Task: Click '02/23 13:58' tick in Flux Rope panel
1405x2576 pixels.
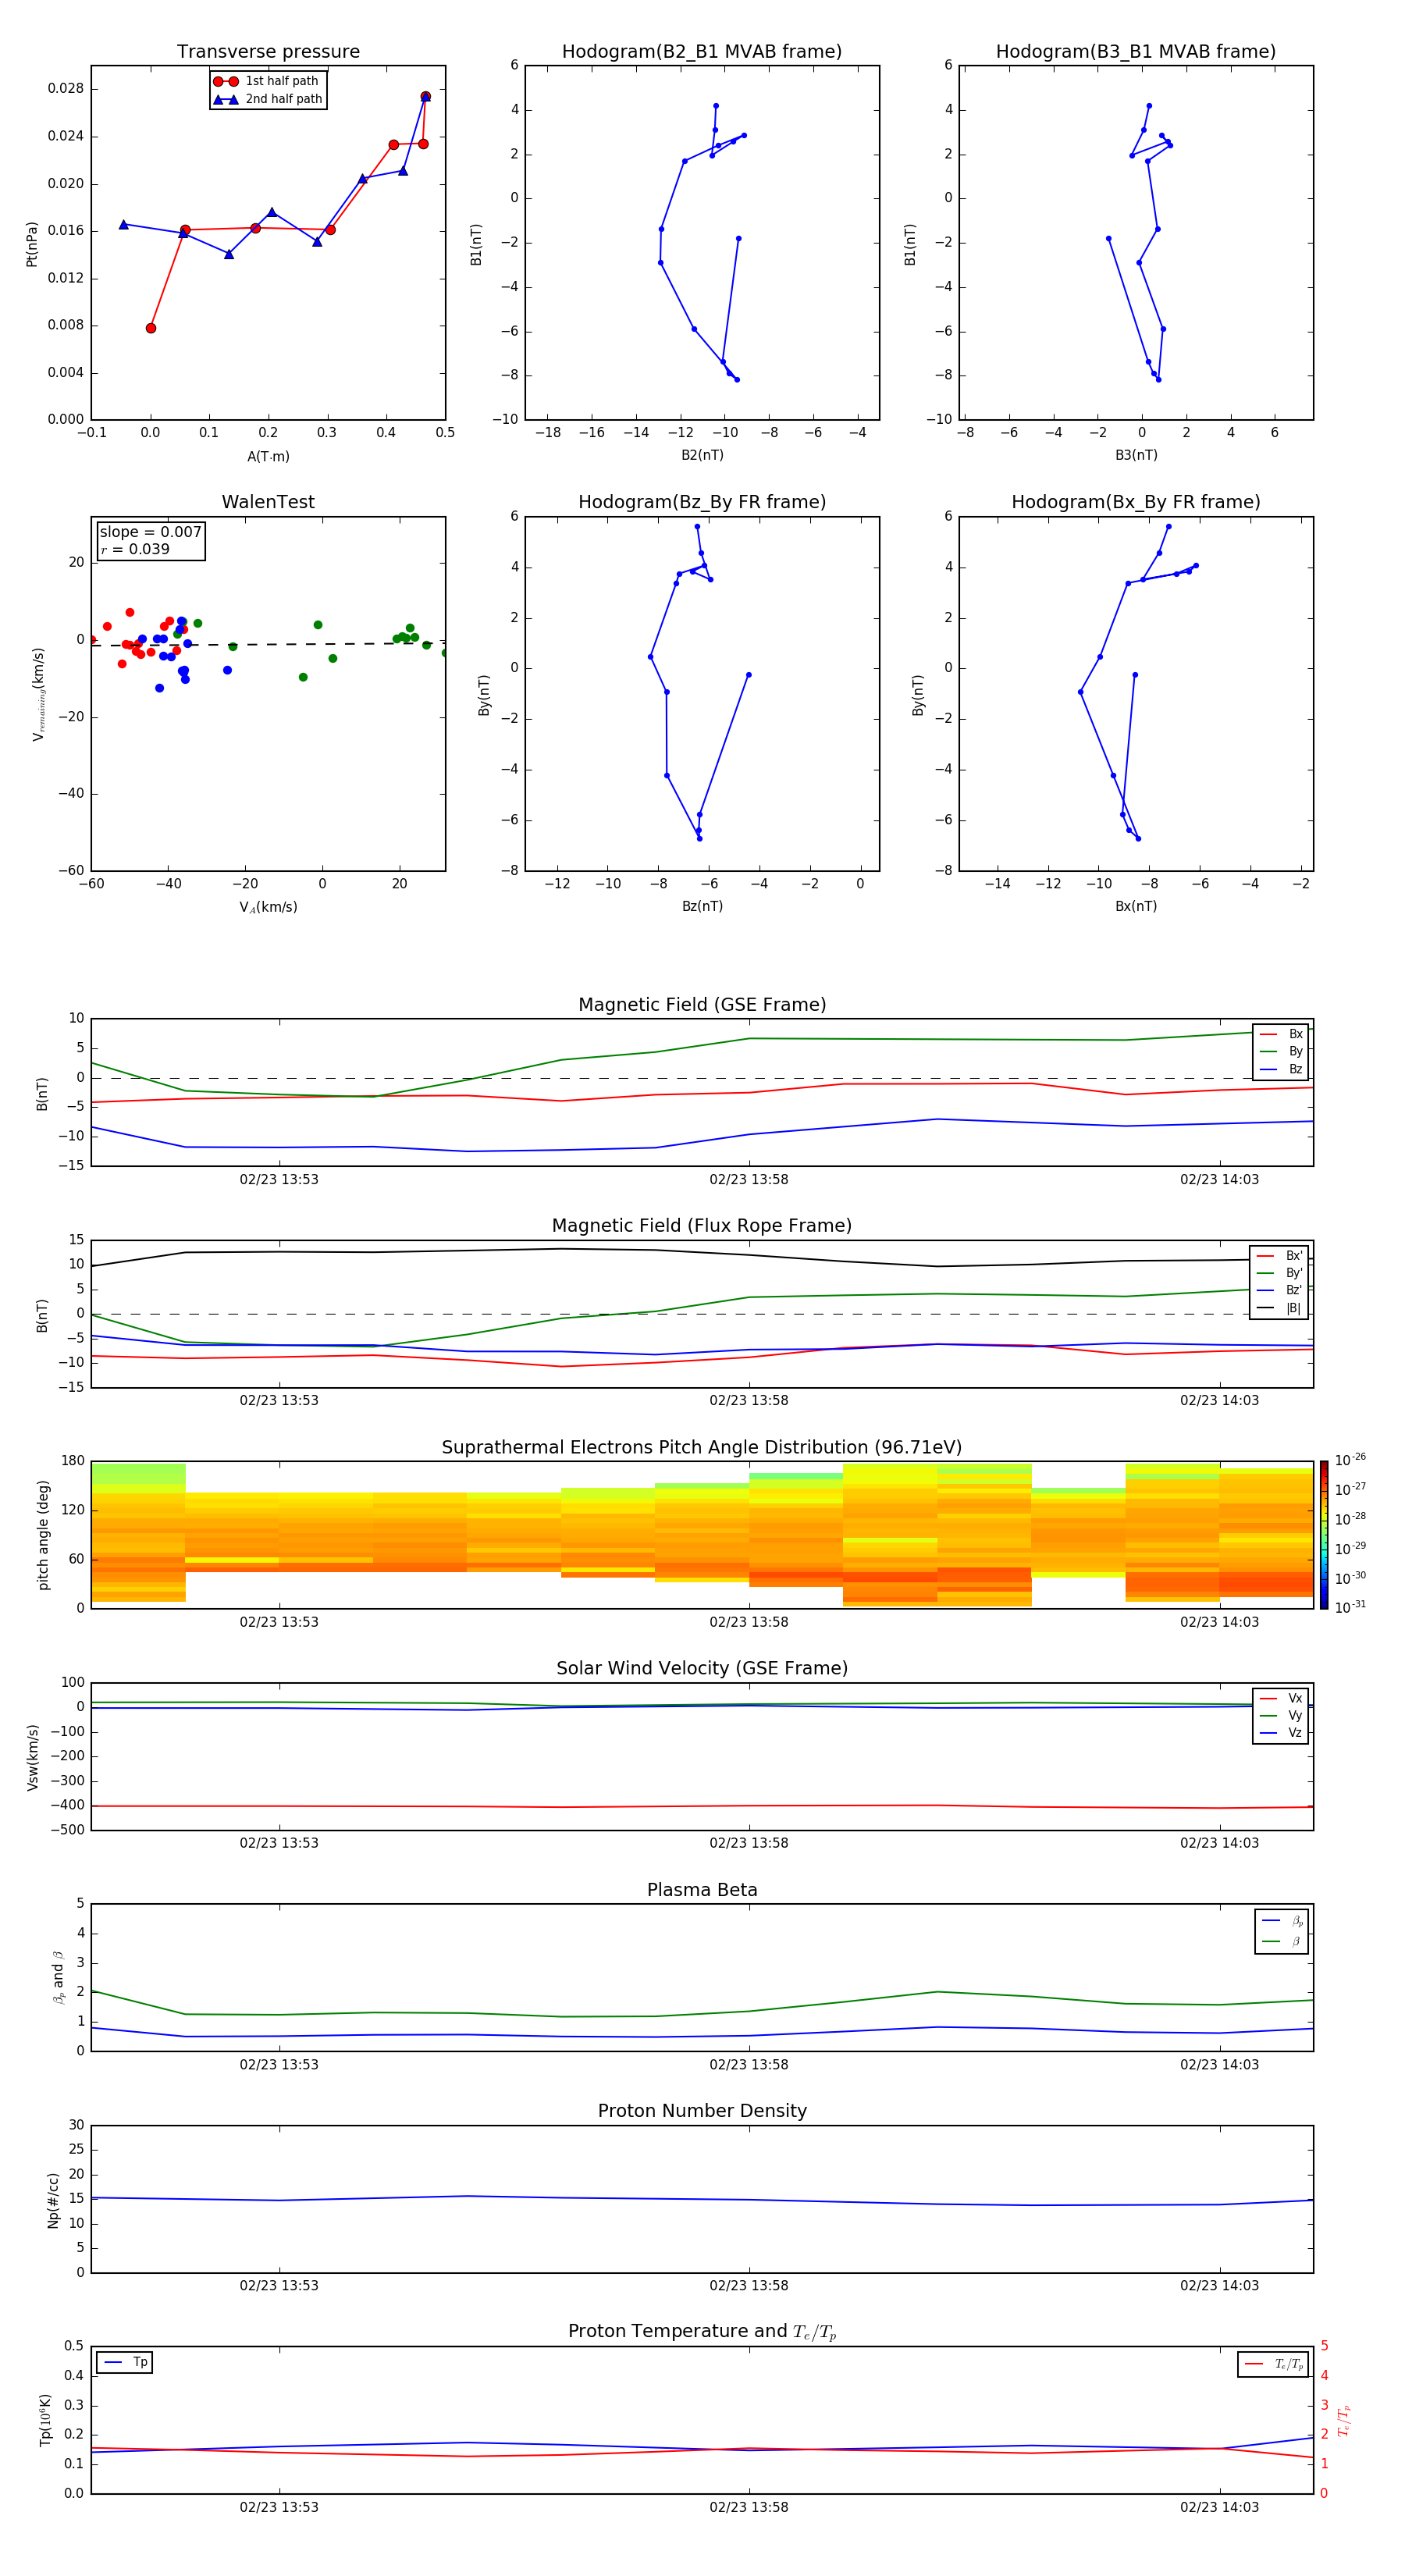Action: point(749,1401)
